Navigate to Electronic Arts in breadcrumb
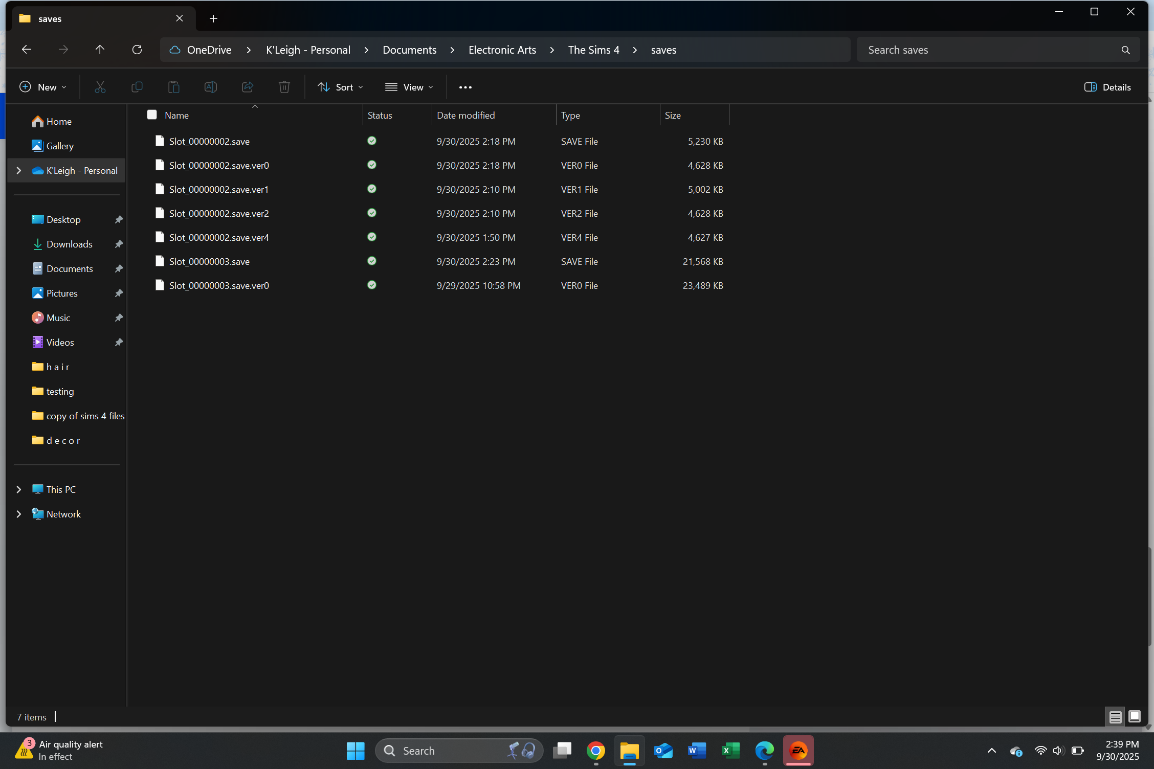This screenshot has height=769, width=1154. tap(502, 50)
